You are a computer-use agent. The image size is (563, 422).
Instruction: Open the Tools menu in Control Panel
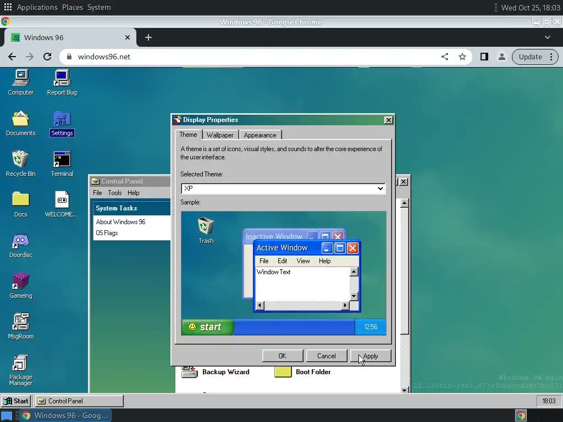click(x=115, y=193)
